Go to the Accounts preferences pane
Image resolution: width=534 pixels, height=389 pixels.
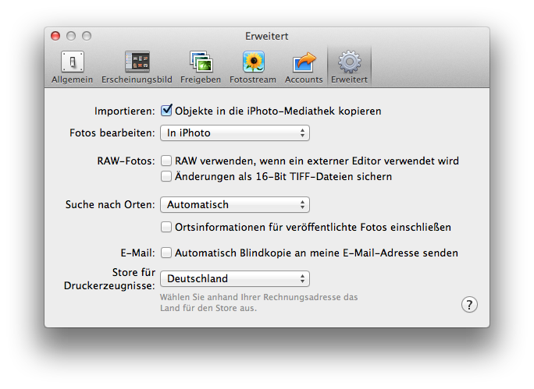(x=304, y=67)
